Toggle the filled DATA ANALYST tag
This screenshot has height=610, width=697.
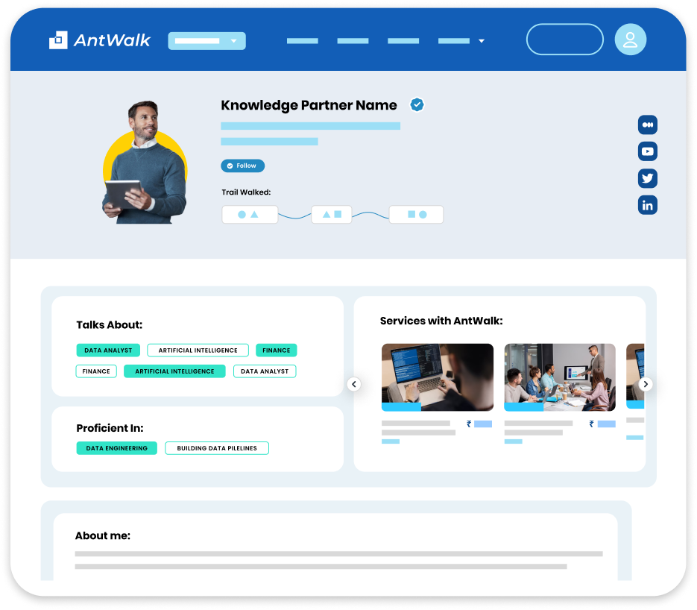click(x=108, y=350)
